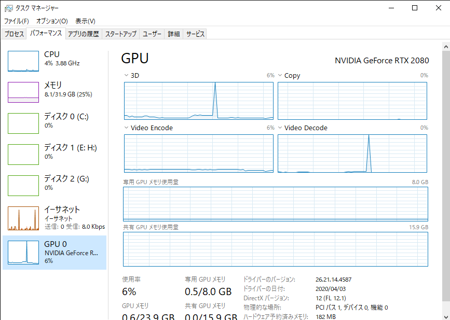The height and width of the screenshot is (320, 450).
Task: Click the Task Manager app icon in title bar
Action: [9, 8]
